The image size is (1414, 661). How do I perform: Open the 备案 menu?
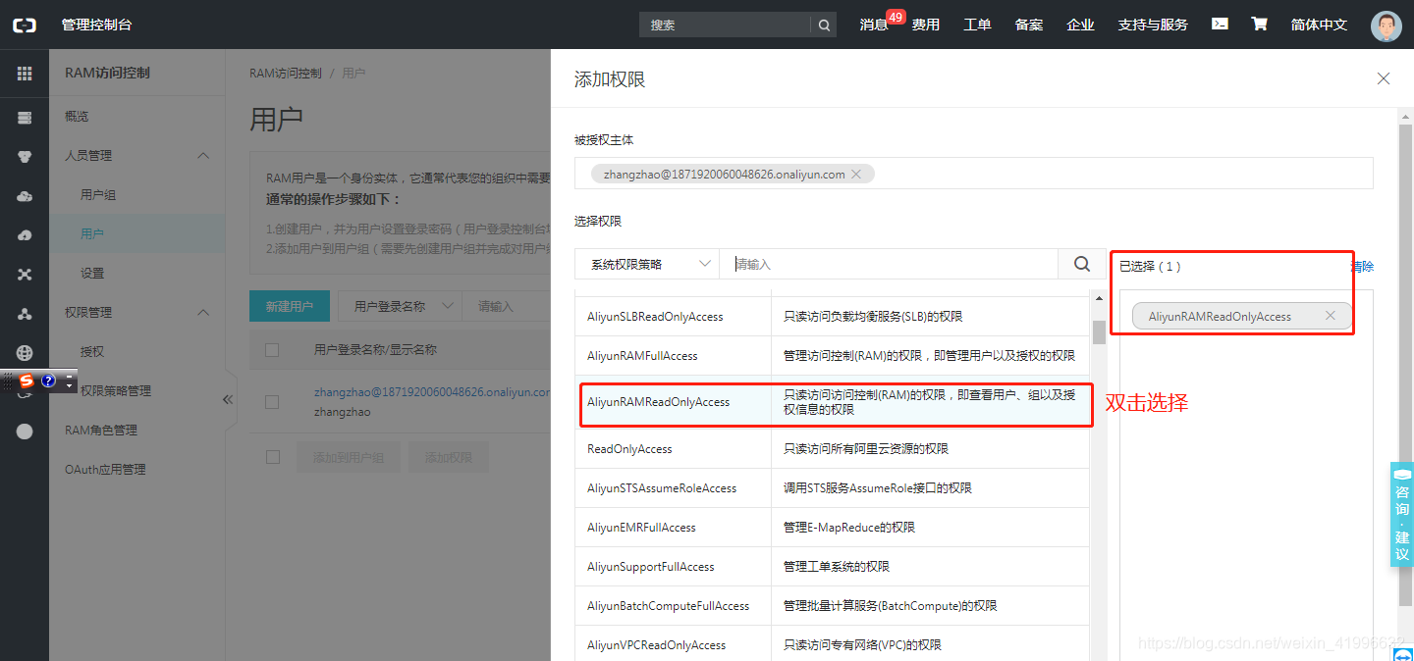click(x=1029, y=25)
